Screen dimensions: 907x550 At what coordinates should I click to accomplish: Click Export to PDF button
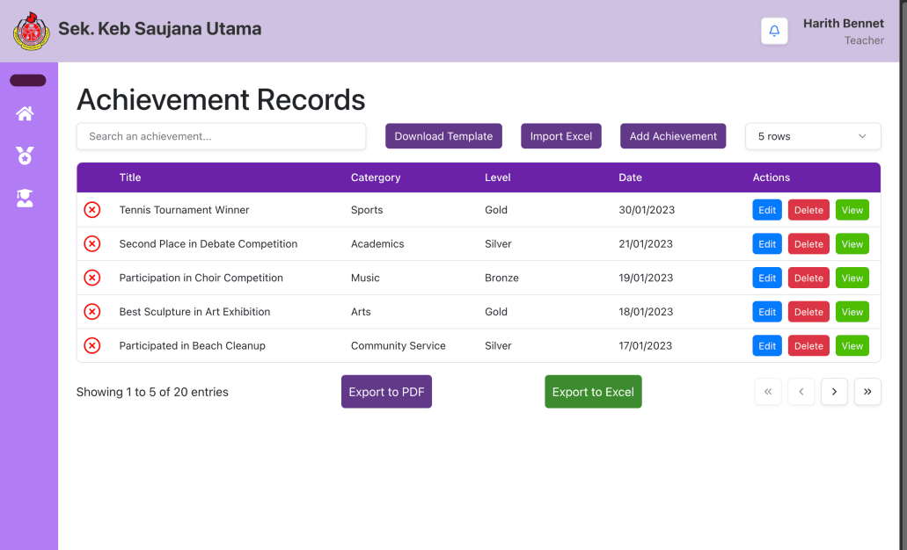[386, 392]
